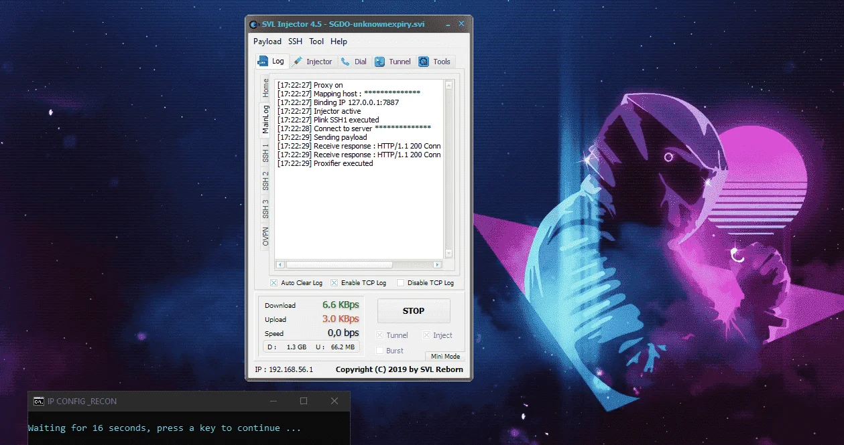The width and height of the screenshot is (844, 445).
Task: Click the 'Proxifier executed' log line
Action: click(325, 163)
